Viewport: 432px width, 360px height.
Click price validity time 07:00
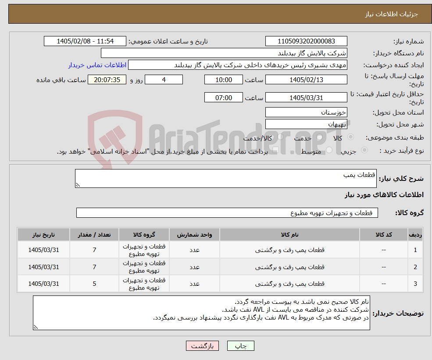pyautogui.click(x=223, y=97)
